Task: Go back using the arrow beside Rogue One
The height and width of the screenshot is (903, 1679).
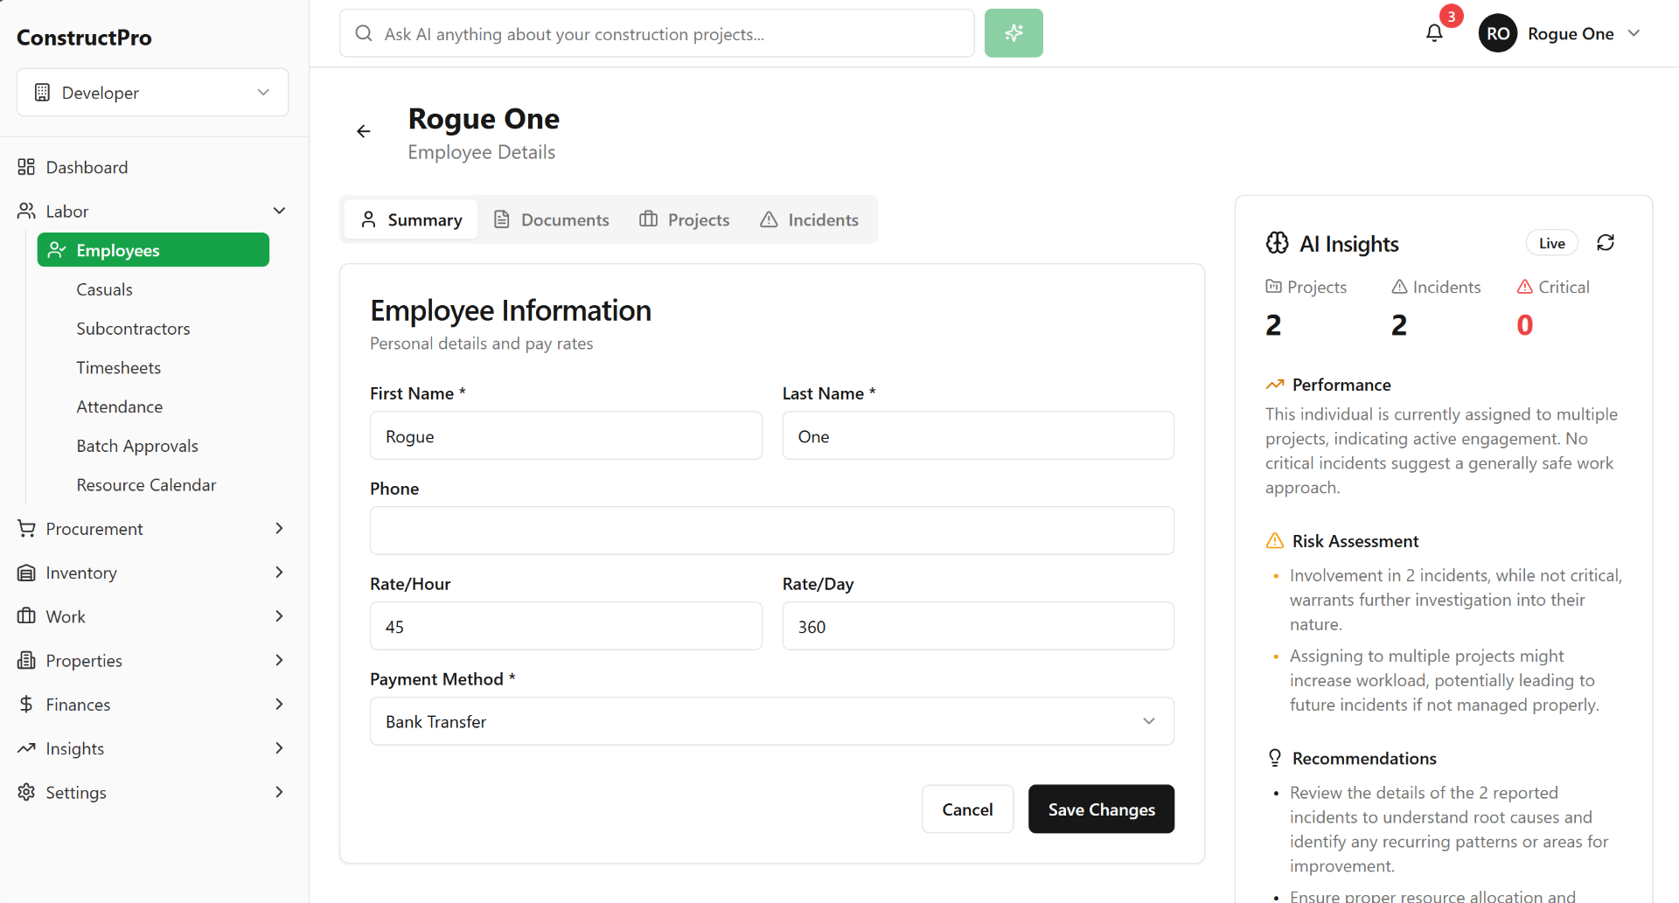Action: pos(364,131)
